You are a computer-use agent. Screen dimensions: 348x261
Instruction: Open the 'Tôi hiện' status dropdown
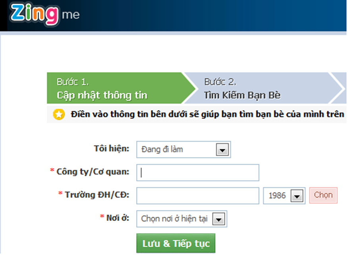[x=183, y=149]
